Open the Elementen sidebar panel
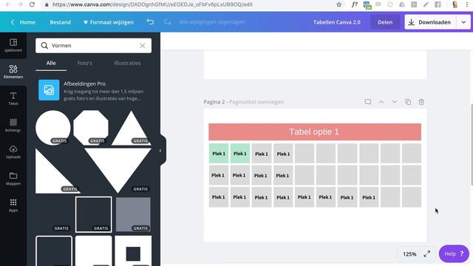This screenshot has width=473, height=266. [13, 72]
